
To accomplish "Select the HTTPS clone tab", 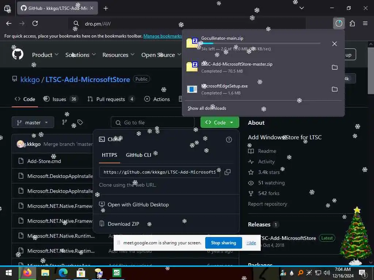I will [110, 155].
